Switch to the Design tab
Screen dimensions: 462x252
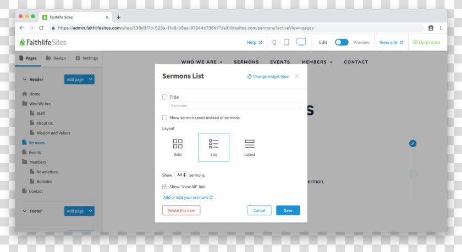56,58
